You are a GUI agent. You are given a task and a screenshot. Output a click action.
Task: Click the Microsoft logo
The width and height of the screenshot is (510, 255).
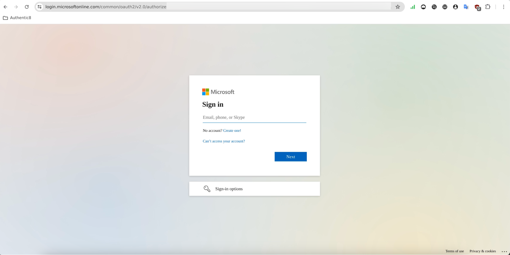(218, 92)
